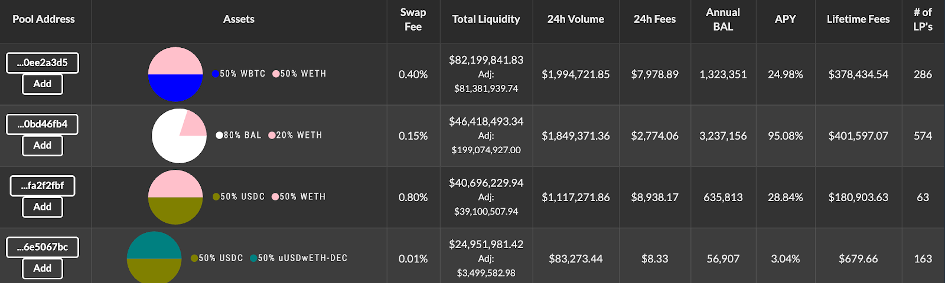Sort by the Total Liquidity column
The width and height of the screenshot is (945, 283).
point(486,19)
